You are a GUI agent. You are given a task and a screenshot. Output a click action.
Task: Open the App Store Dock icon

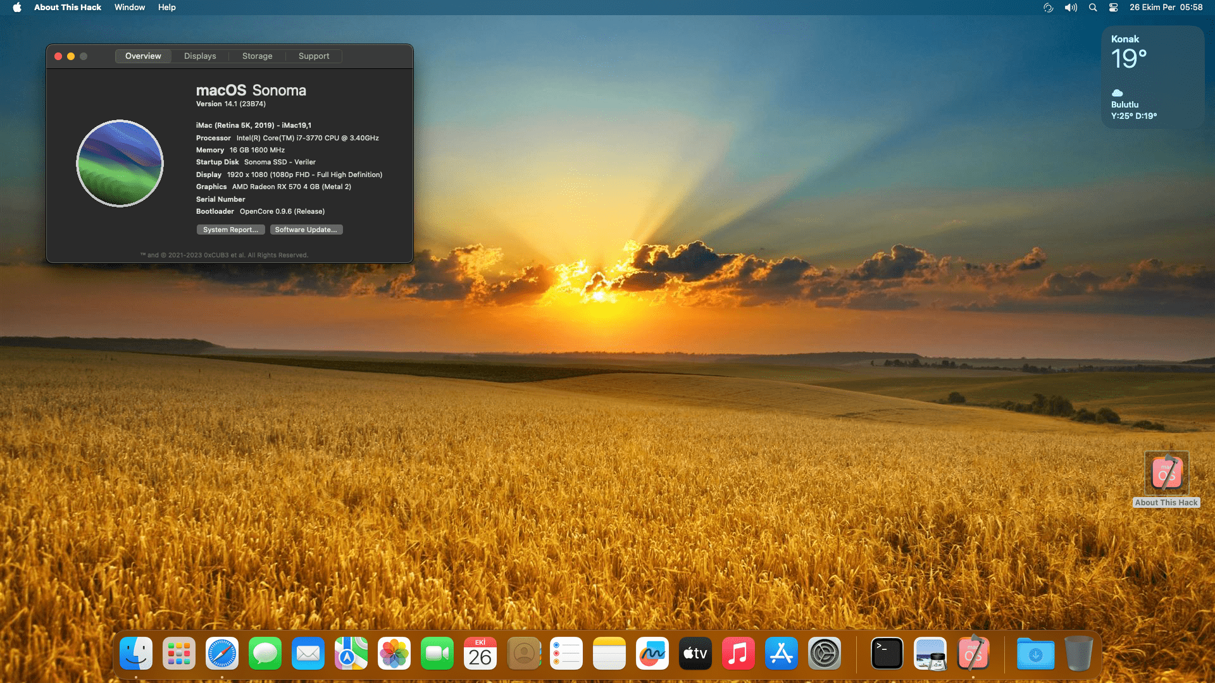(x=782, y=653)
